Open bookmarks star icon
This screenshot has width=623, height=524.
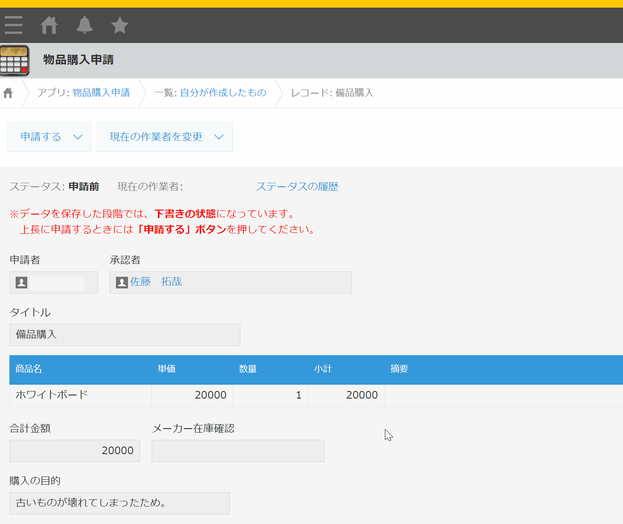[x=120, y=25]
